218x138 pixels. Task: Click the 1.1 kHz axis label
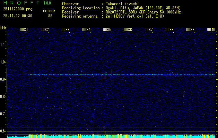(3, 45)
